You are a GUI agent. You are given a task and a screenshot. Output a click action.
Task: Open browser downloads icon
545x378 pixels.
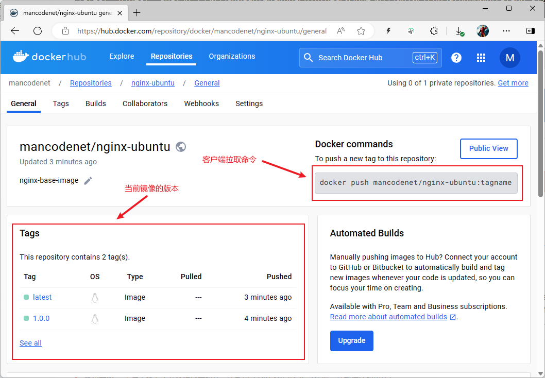pyautogui.click(x=459, y=31)
